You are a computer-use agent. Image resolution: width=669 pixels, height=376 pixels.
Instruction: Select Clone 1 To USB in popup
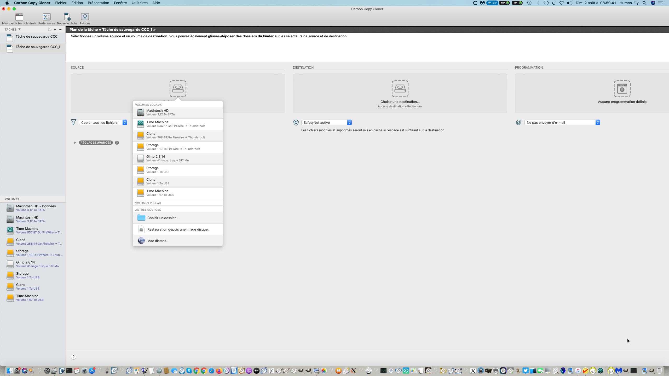(x=178, y=181)
